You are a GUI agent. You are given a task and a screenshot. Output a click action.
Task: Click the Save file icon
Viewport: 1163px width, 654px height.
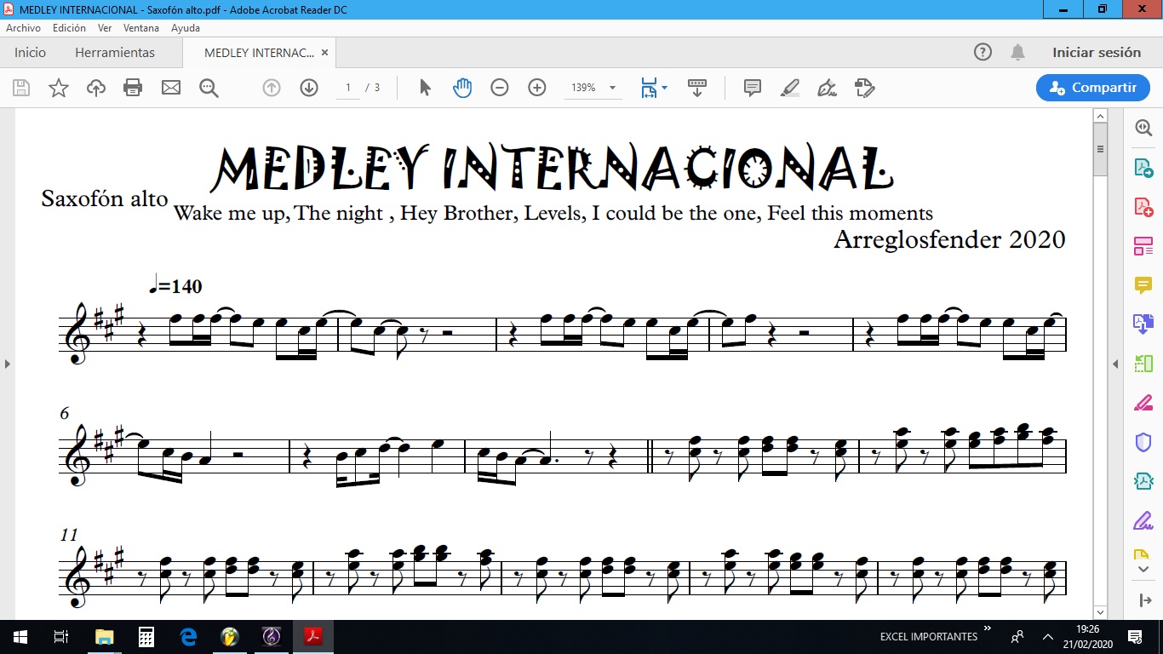21,88
